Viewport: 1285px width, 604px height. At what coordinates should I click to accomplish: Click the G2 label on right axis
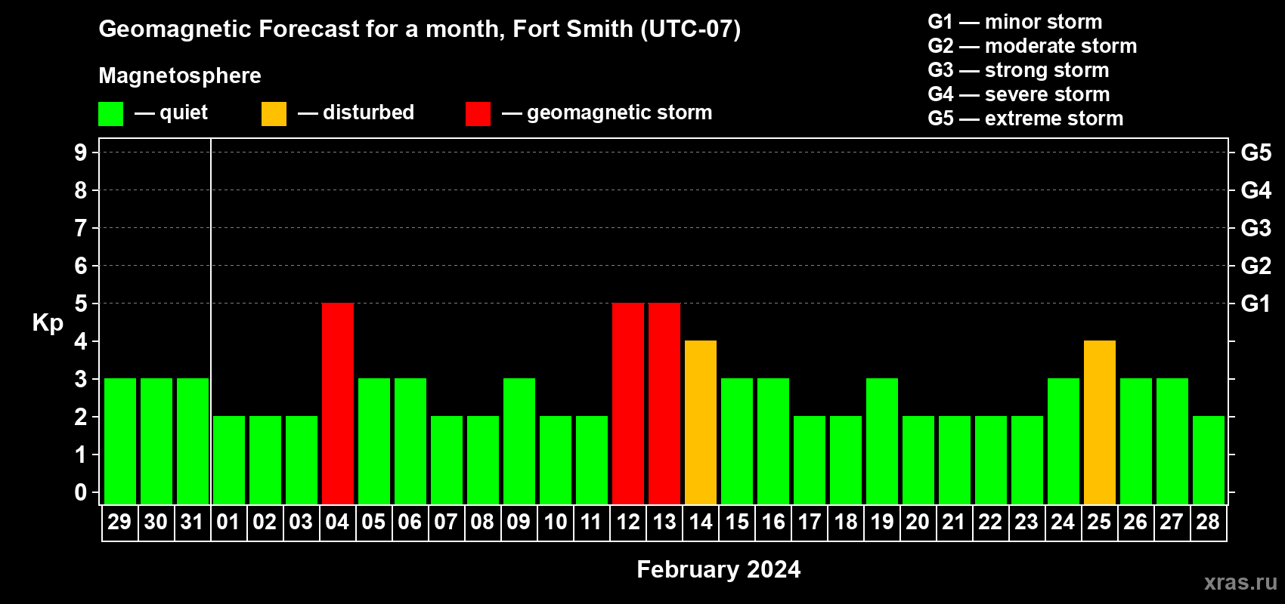(x=1256, y=266)
